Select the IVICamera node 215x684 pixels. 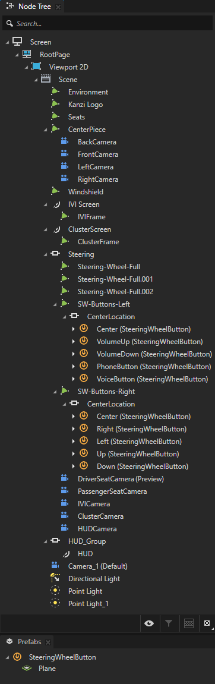tap(94, 503)
